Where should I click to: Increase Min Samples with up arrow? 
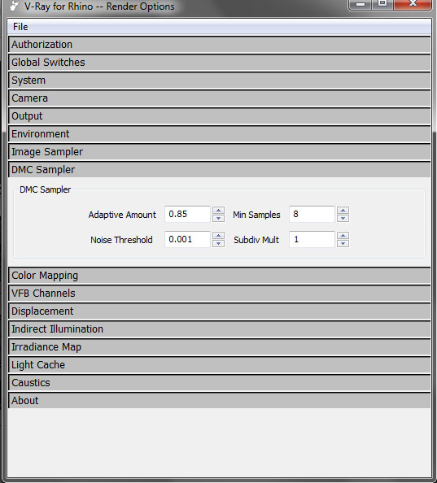[343, 211]
